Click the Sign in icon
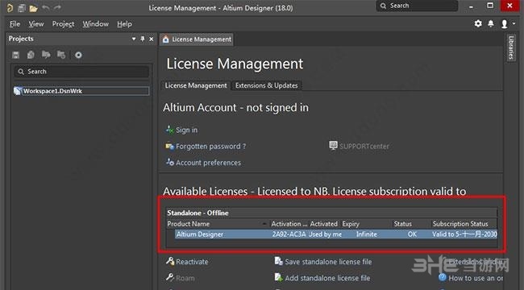 (x=170, y=130)
